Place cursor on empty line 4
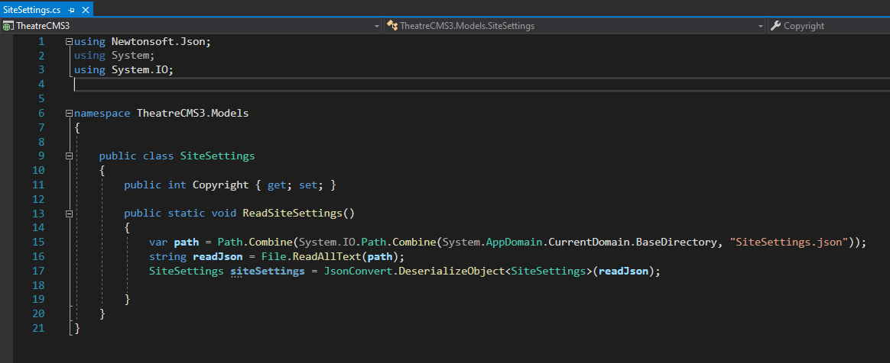The image size is (890, 363). 482,85
